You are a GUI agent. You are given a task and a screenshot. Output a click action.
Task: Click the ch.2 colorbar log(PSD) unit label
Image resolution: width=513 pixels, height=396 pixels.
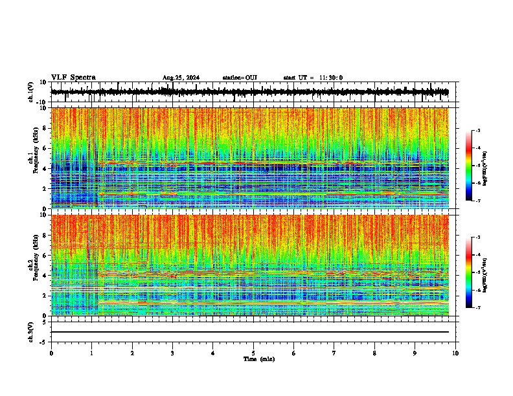pyautogui.click(x=486, y=274)
